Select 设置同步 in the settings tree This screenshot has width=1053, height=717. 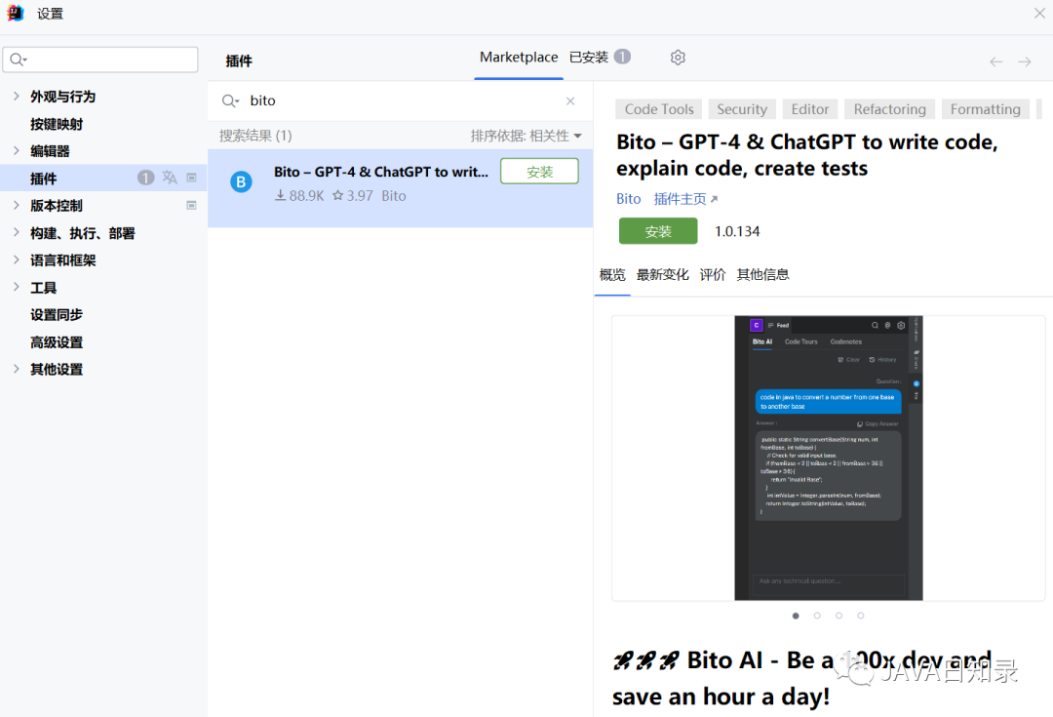pos(57,314)
